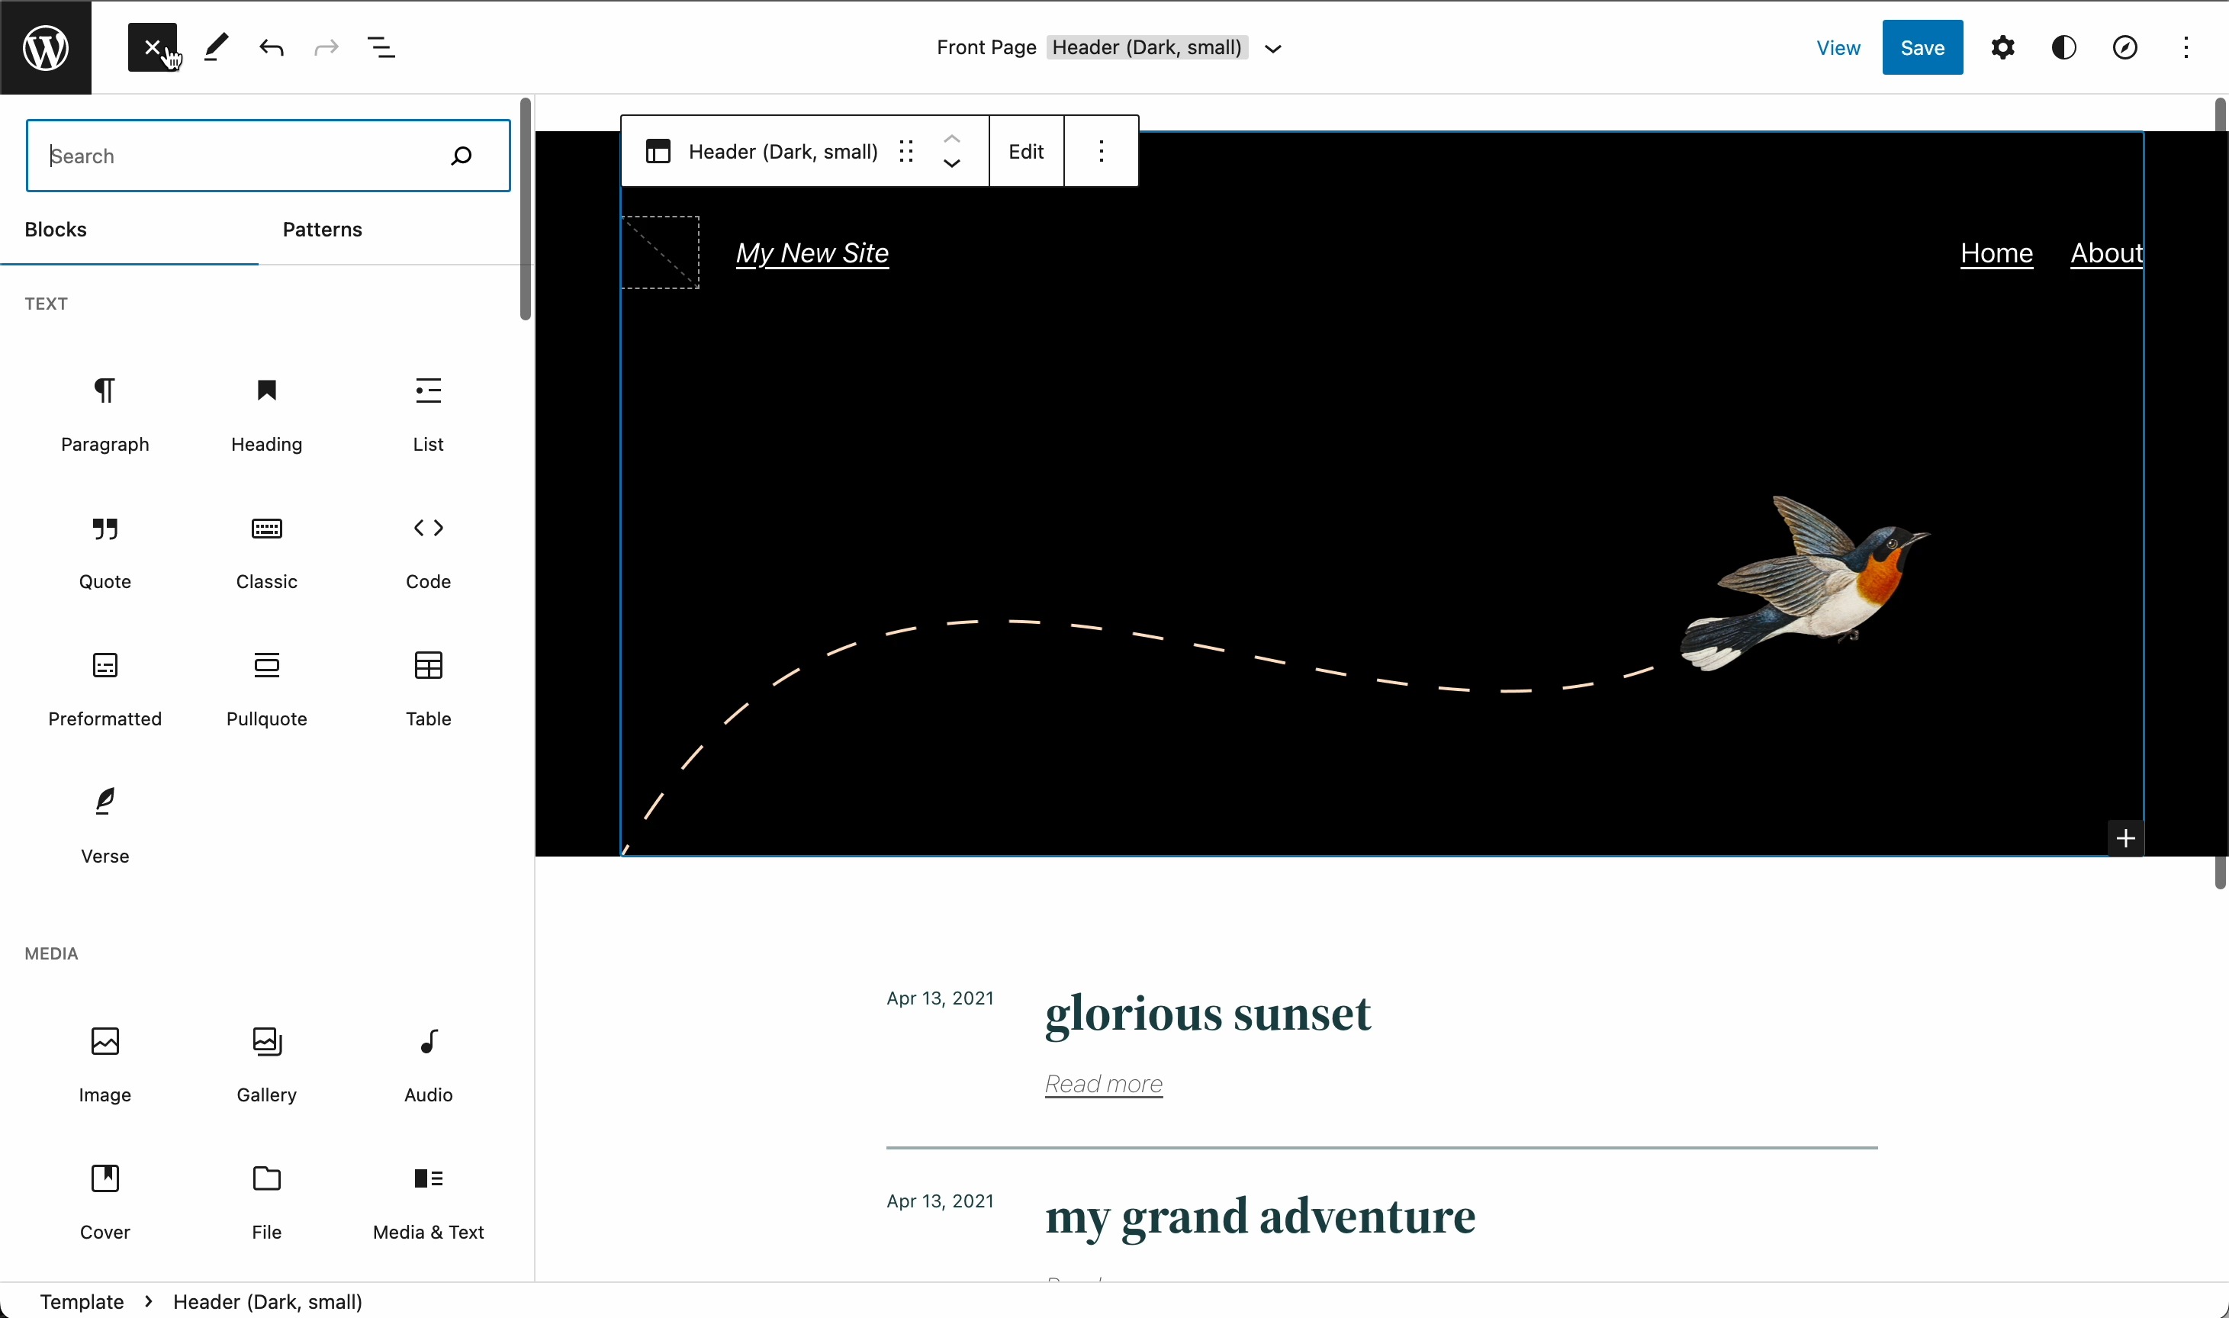The image size is (2229, 1318).
Task: Click the Edit button on header
Action: [x=1026, y=149]
